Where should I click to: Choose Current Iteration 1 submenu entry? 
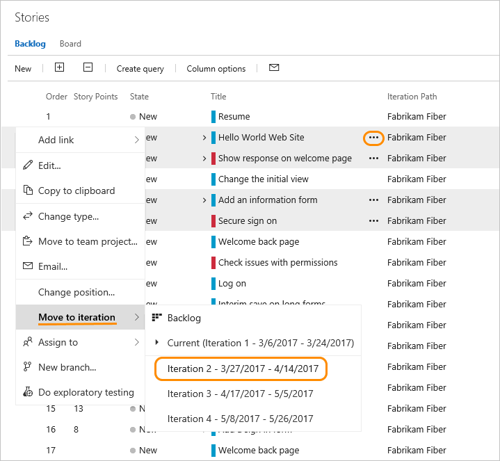tap(253, 343)
